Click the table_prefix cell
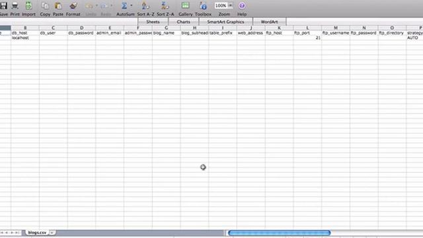Screen dimensions: 423x238 pos(223,33)
